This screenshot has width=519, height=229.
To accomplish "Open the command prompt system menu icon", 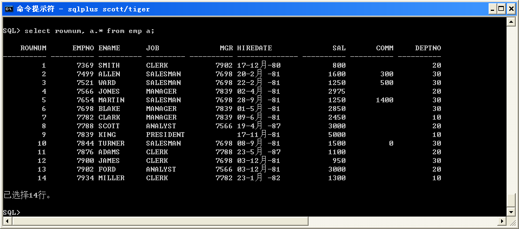I will tap(8, 8).
